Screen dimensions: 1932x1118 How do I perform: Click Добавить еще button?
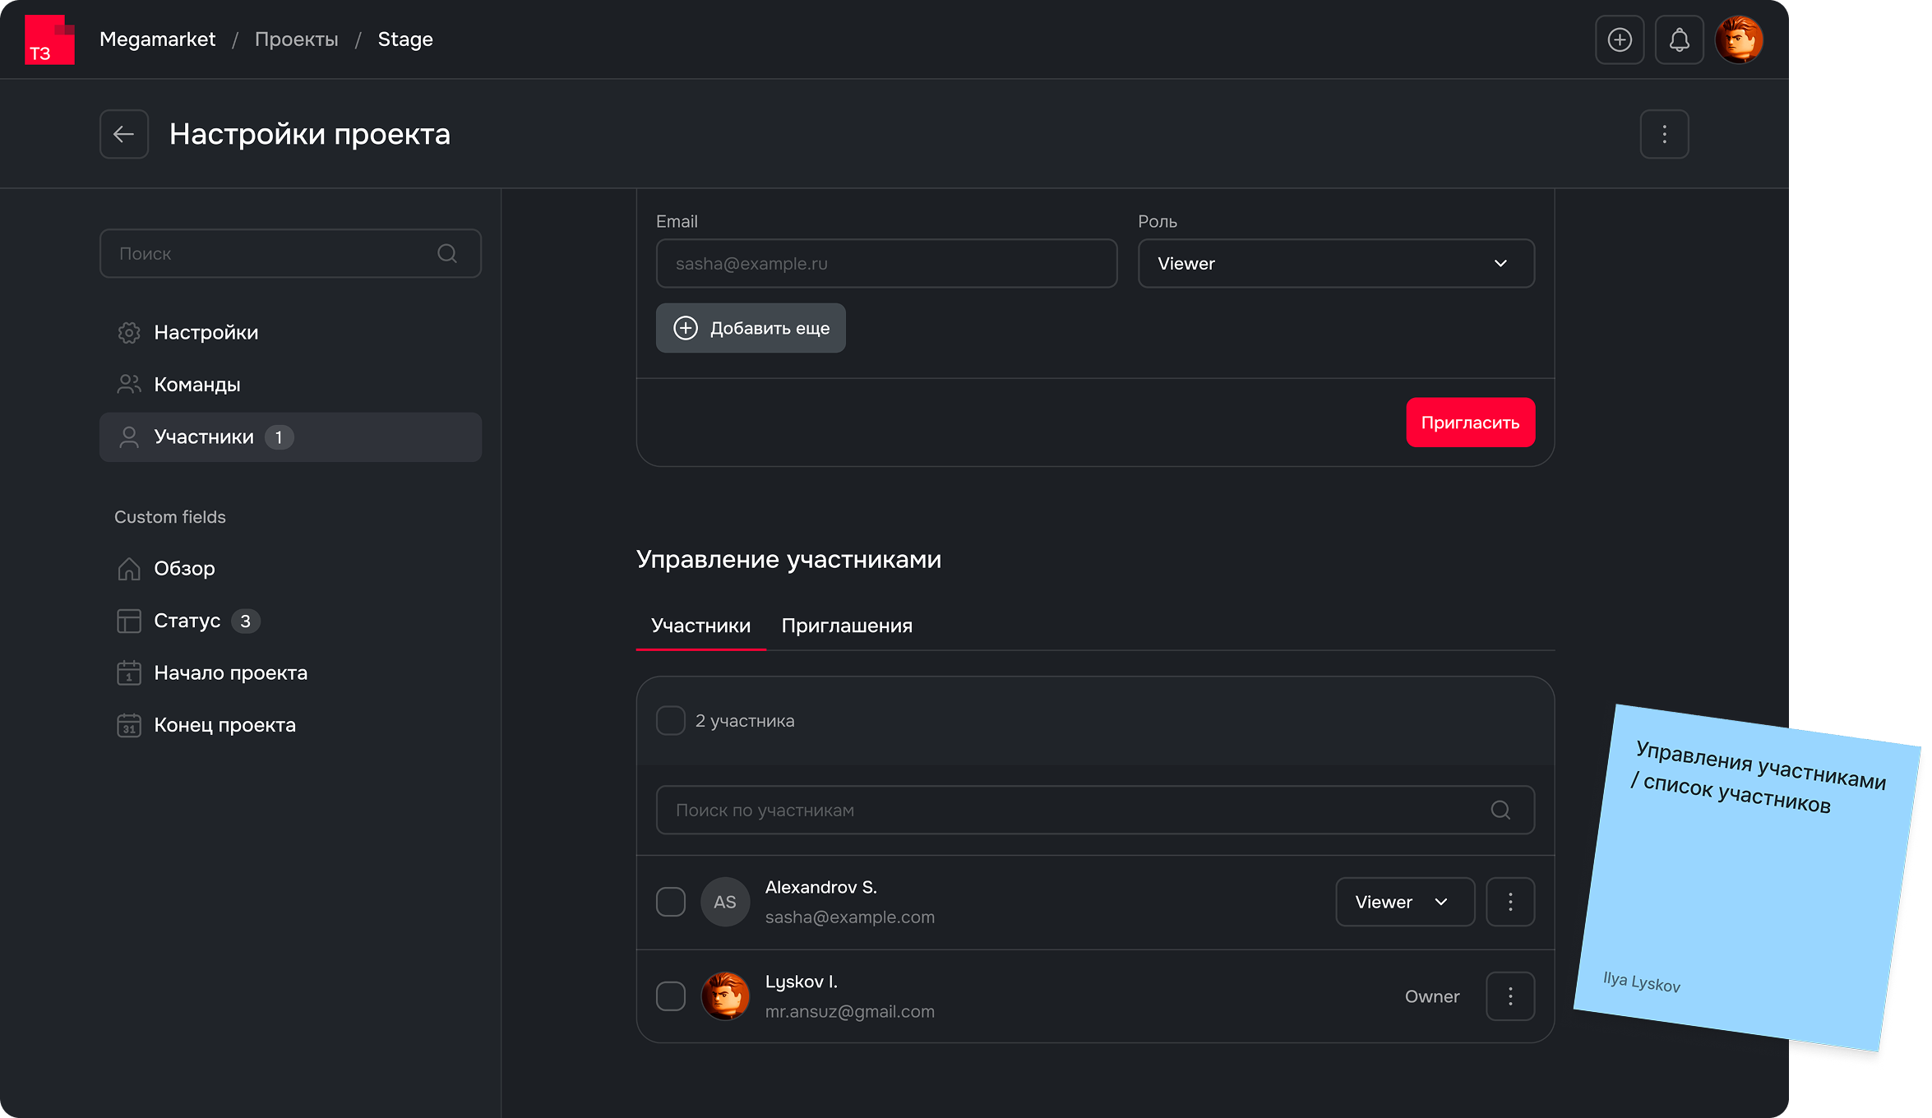tap(751, 328)
